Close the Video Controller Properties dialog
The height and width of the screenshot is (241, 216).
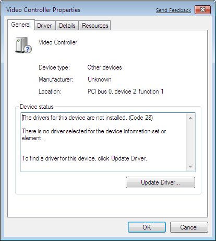[x=202, y=9]
